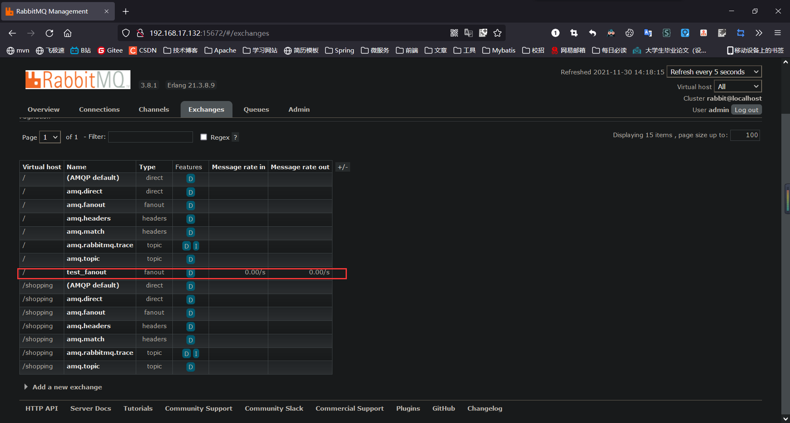Switch to the Channels tab

(x=154, y=109)
